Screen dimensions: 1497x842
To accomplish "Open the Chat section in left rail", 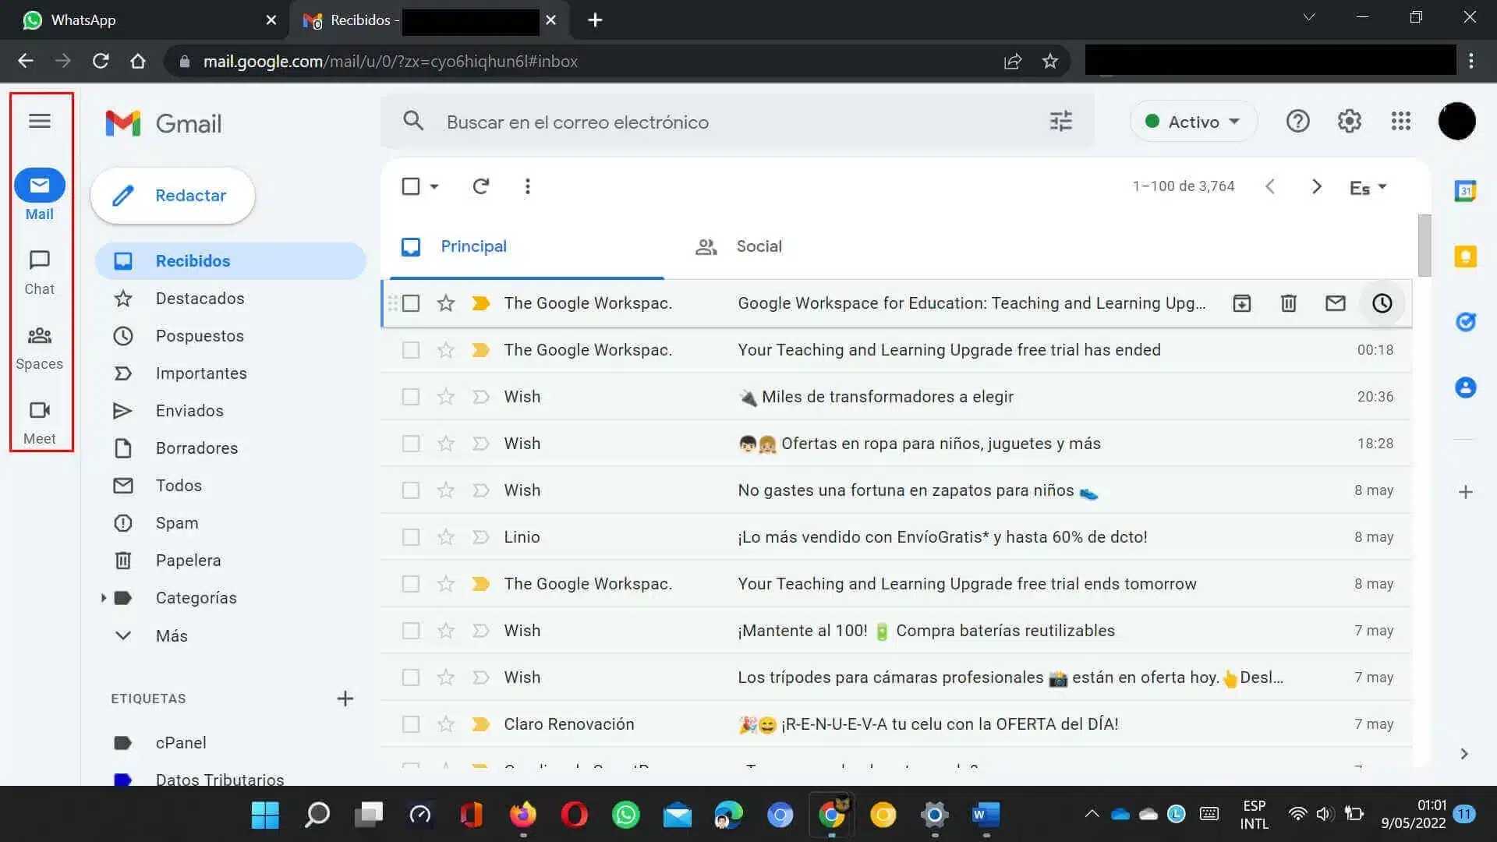I will click(40, 272).
